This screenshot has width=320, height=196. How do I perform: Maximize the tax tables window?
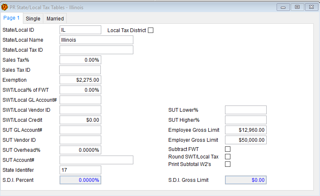pyautogui.click(x=297, y=7)
